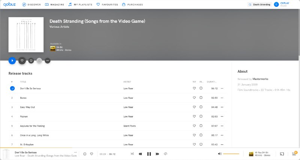
Task: Play the Death Stranding album
Action: 12,60
